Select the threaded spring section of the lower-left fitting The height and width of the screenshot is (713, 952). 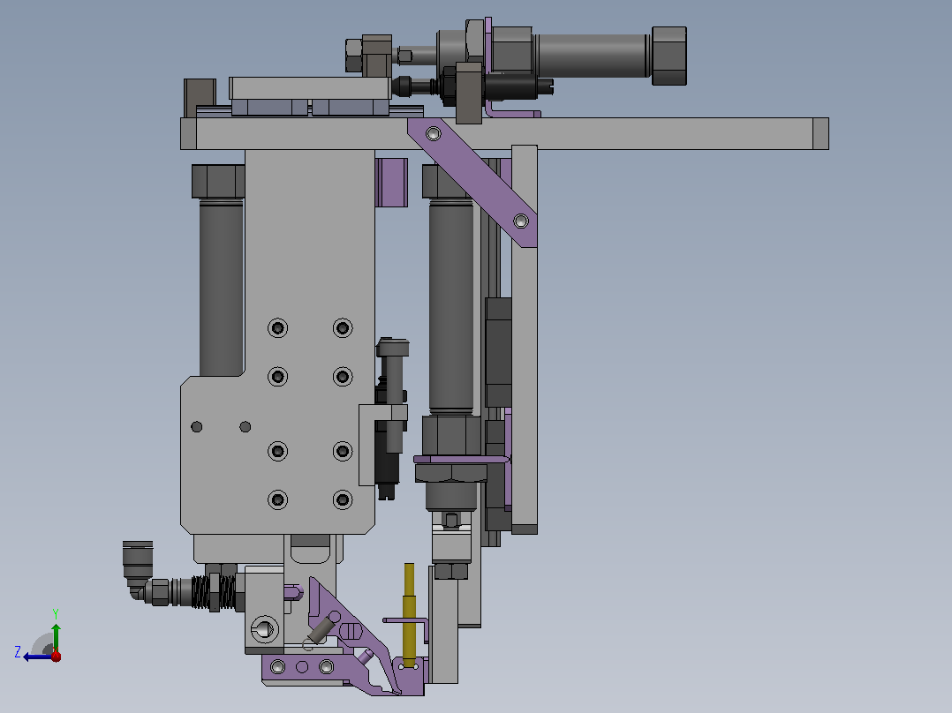tap(214, 592)
